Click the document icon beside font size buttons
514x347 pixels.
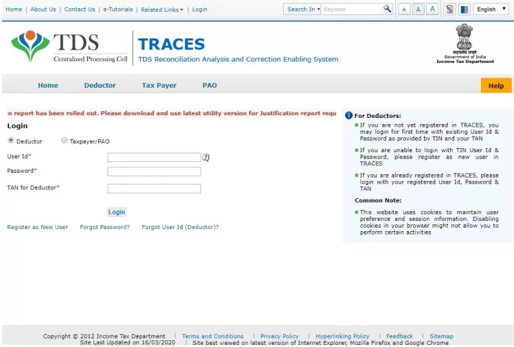point(449,9)
